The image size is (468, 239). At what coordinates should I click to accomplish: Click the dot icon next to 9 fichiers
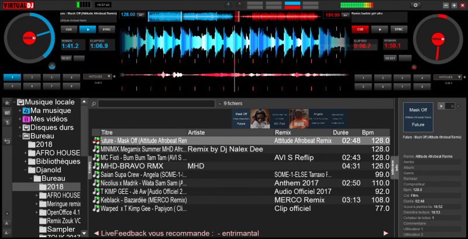[x=220, y=104]
